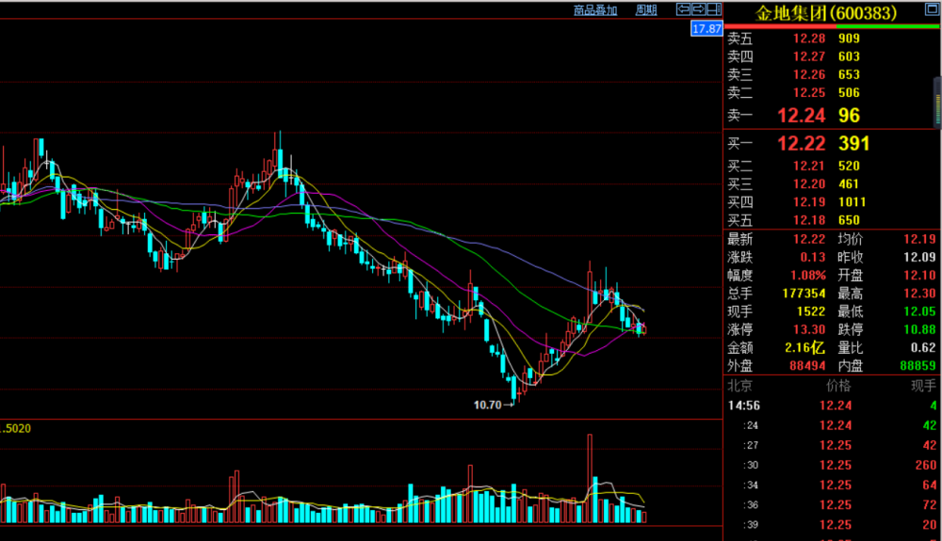The image size is (942, 541).
Task: Select the :27 tick trade row
Action: tap(832, 445)
